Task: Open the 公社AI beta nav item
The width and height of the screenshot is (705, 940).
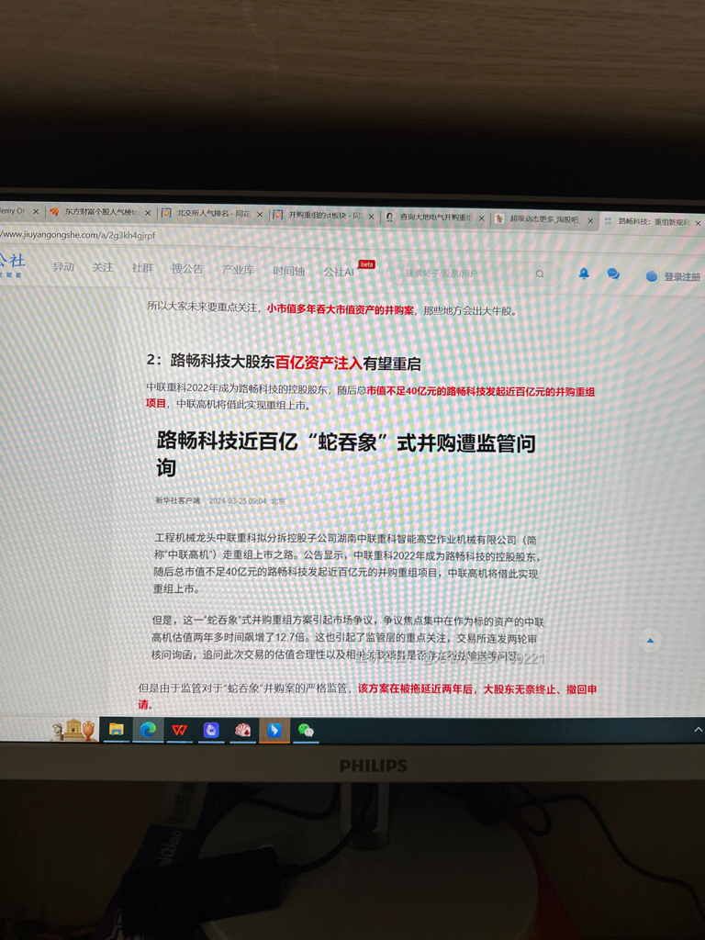Action: (349, 271)
